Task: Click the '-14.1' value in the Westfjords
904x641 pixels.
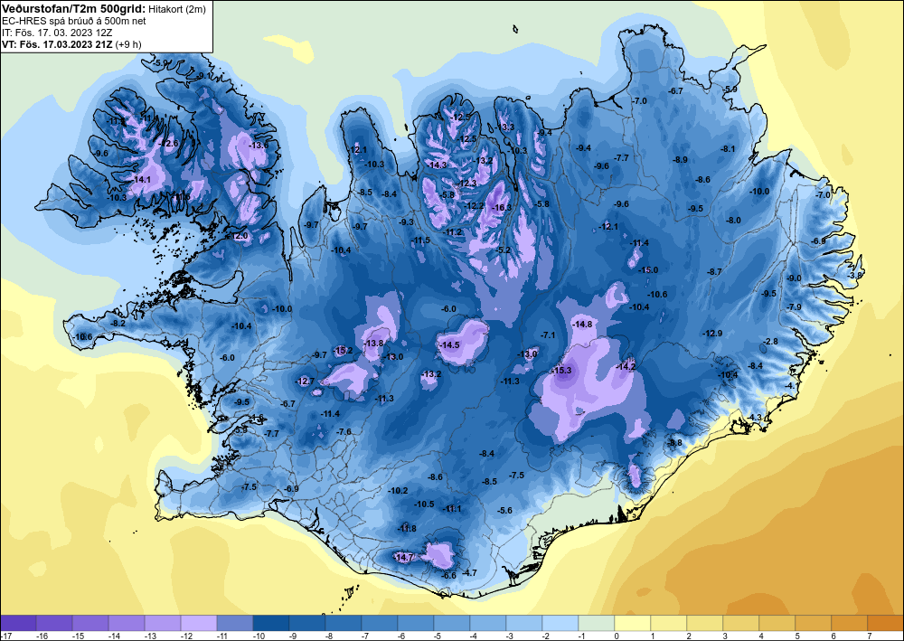Action: pos(141,179)
